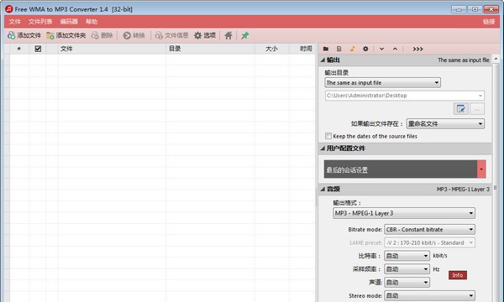Screen dimensions: 504x302
Task: Sort by the 大小 column header
Action: [272, 49]
